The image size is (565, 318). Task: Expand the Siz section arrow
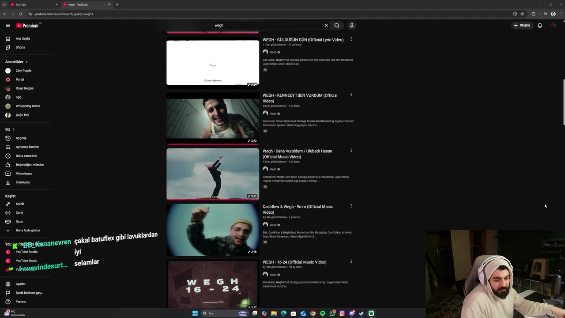pos(14,129)
